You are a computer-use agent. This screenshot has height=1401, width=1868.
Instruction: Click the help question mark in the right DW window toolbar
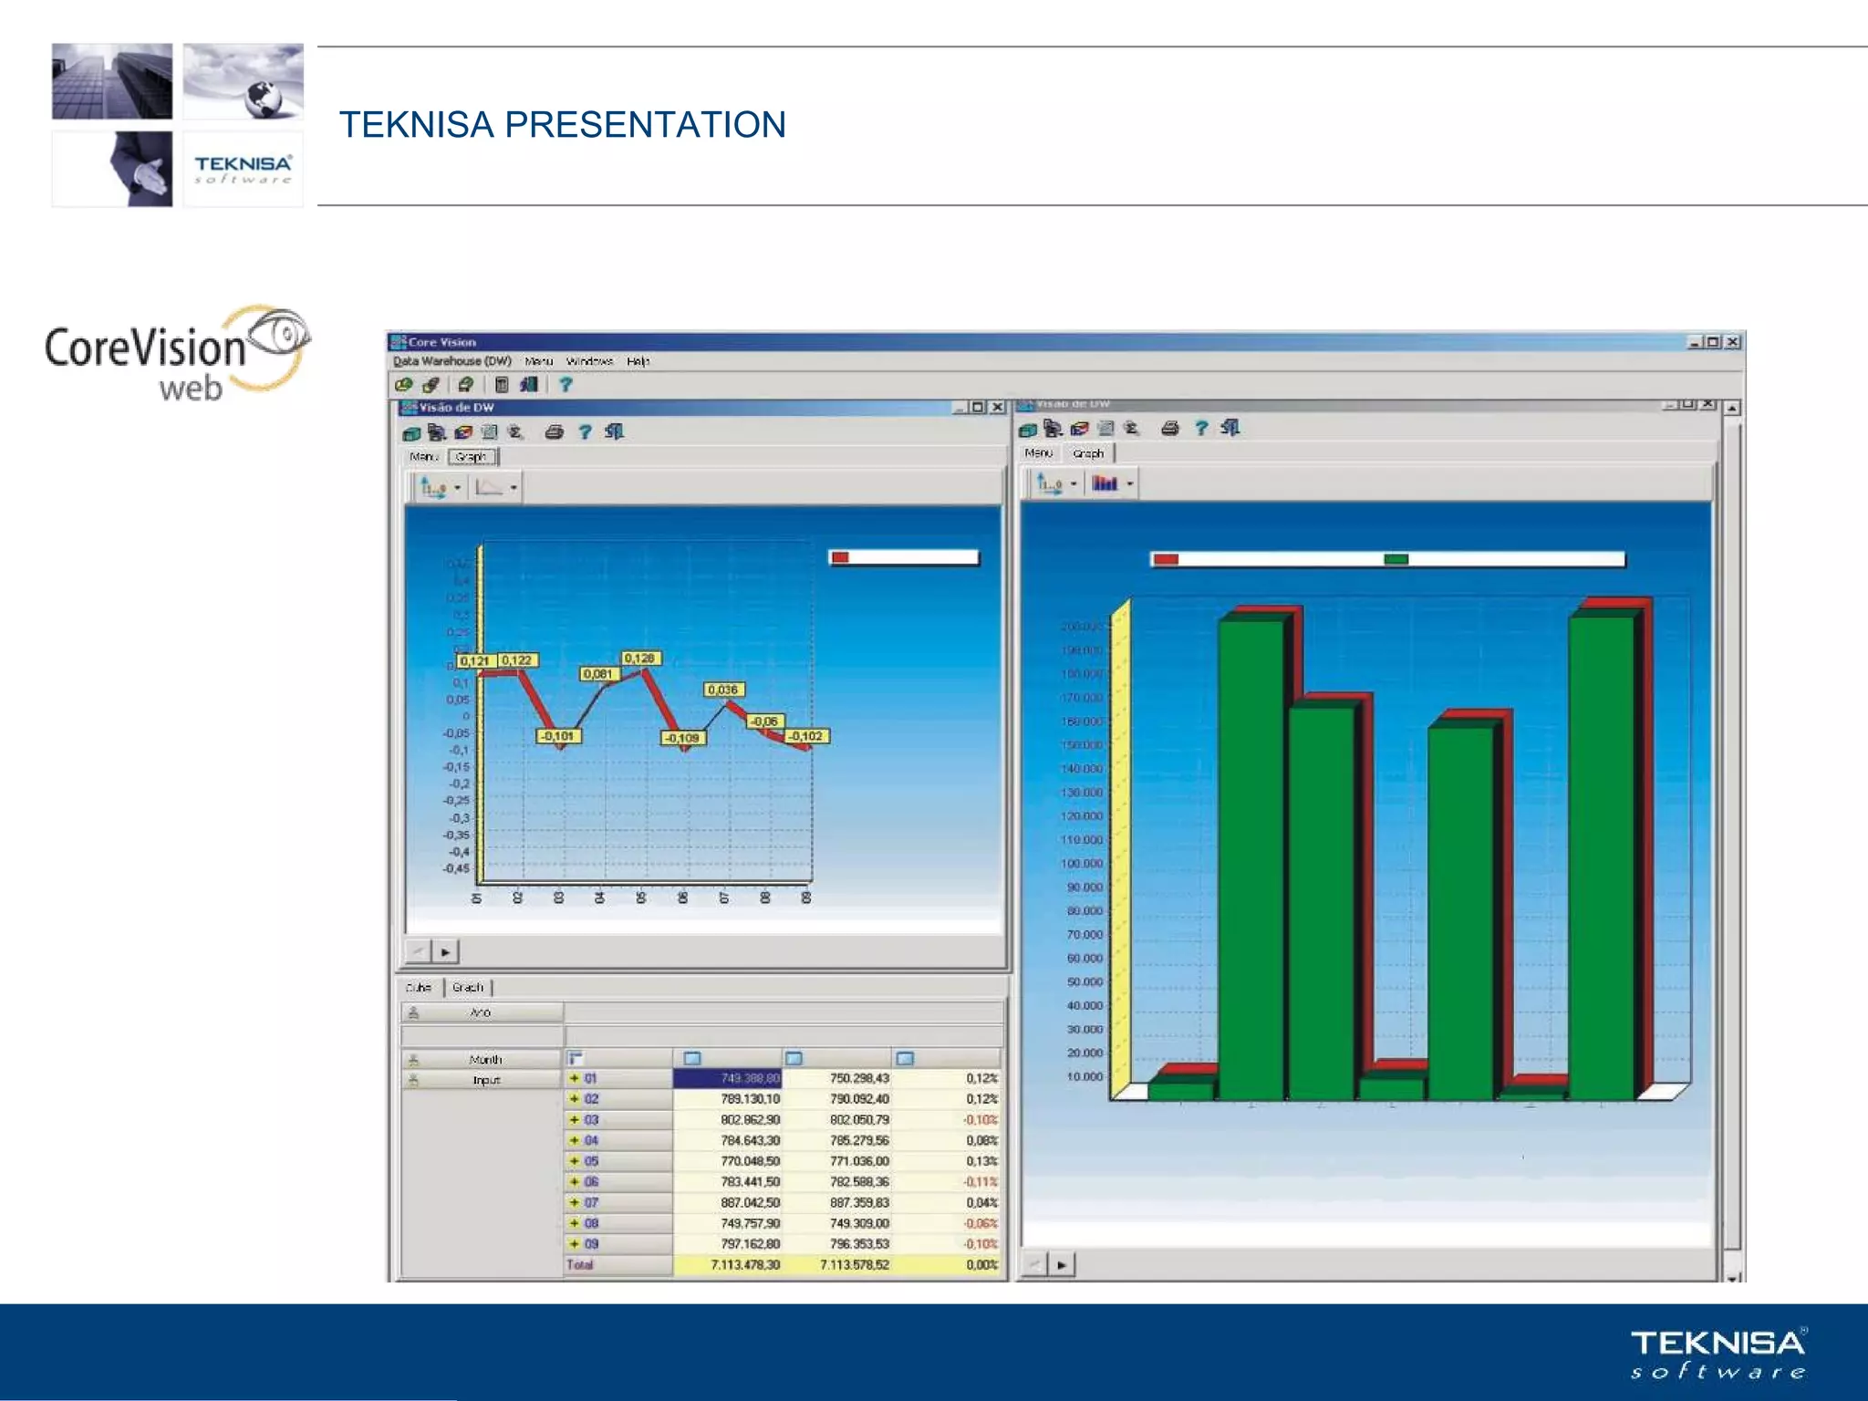coord(1202,428)
